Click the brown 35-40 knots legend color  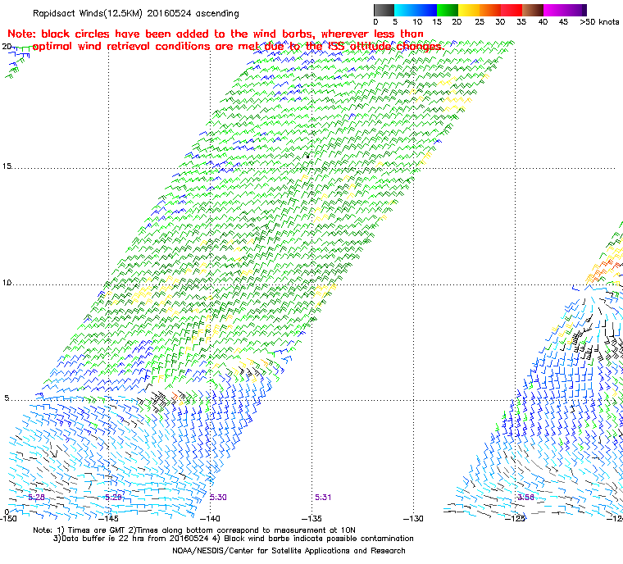point(534,10)
